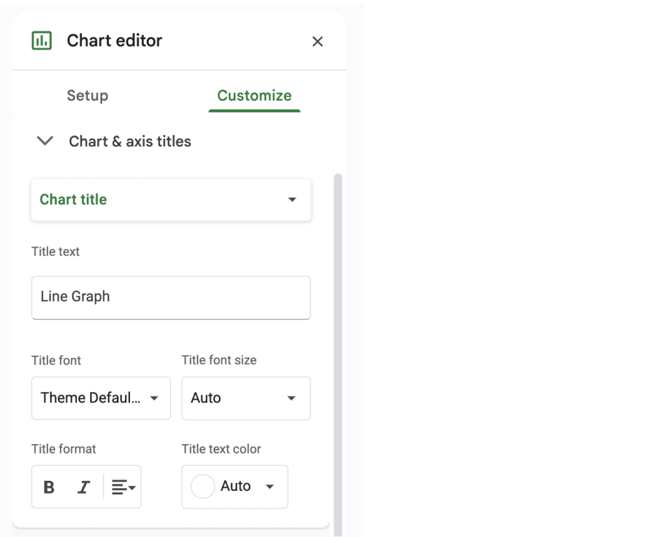Toggle bold title formatting
The image size is (652, 537).
click(49, 487)
